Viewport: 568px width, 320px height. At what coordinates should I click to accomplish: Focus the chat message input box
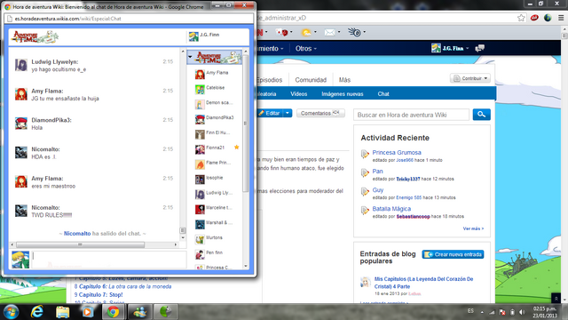(108, 260)
